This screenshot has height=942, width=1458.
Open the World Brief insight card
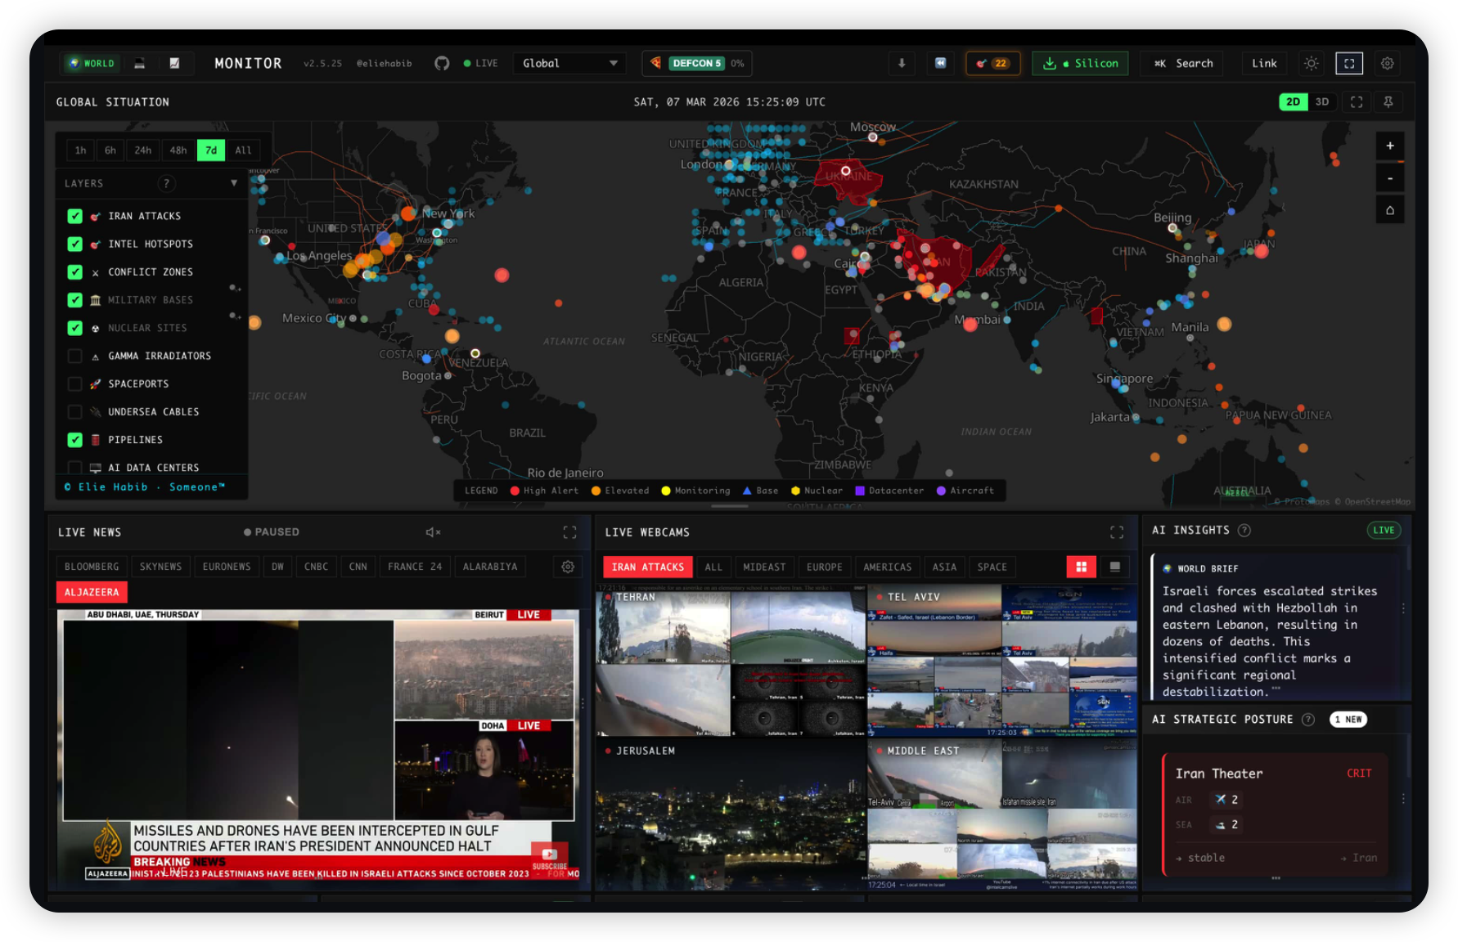[x=1276, y=626]
